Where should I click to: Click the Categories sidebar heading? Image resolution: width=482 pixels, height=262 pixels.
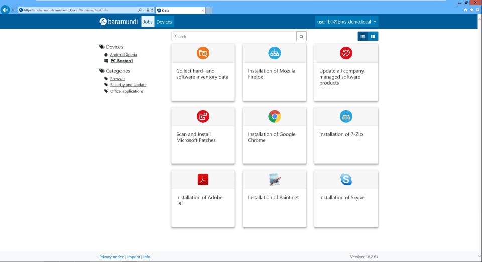coord(117,71)
